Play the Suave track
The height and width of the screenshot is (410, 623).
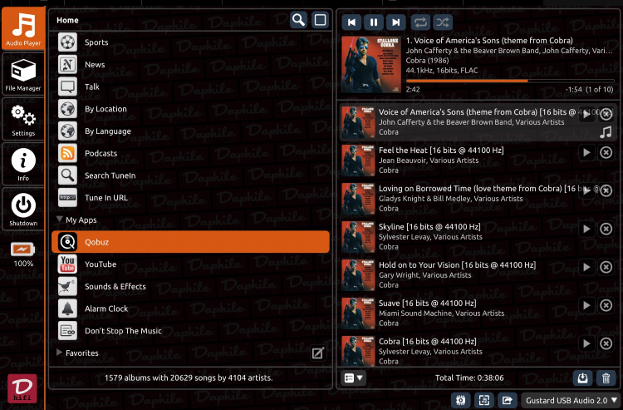click(586, 305)
